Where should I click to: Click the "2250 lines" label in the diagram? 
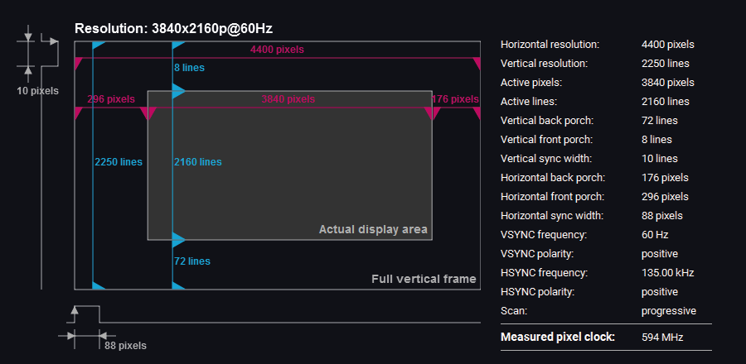(119, 162)
